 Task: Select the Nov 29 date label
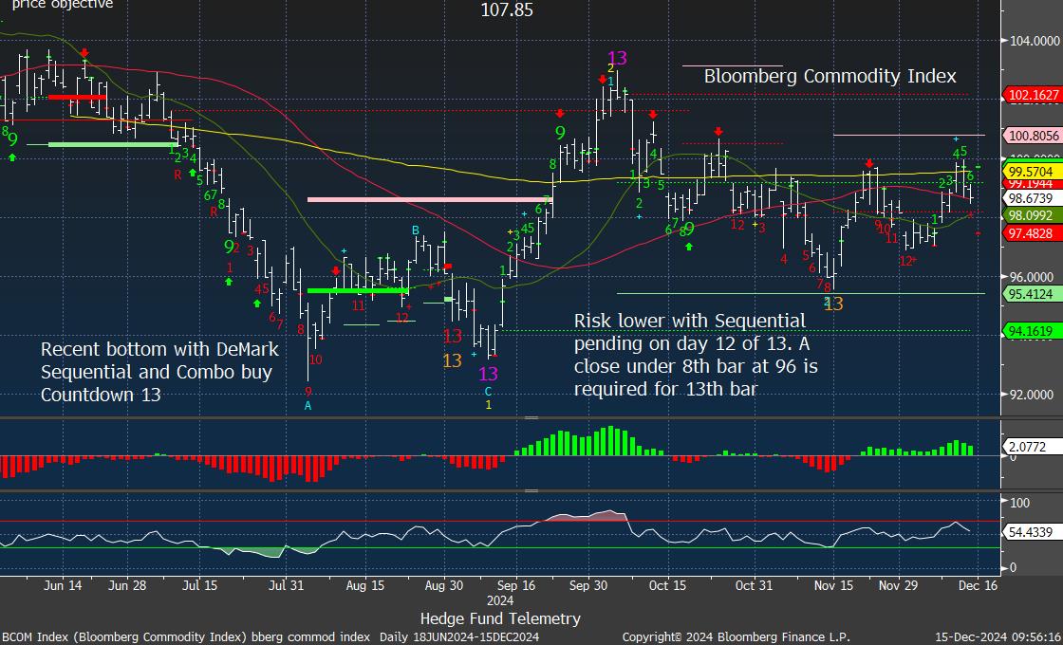click(898, 585)
